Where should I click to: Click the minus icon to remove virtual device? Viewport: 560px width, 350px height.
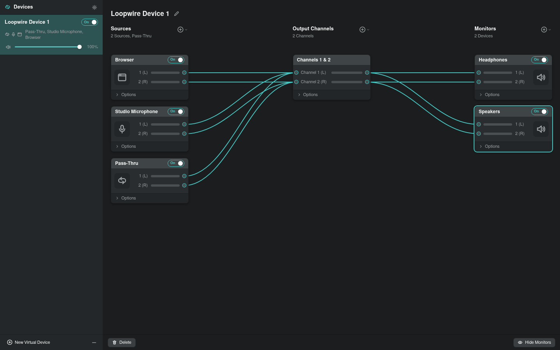click(x=94, y=343)
